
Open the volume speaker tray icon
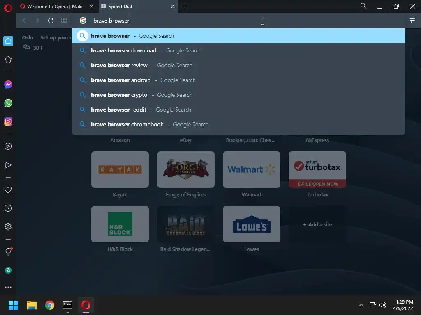point(383,305)
